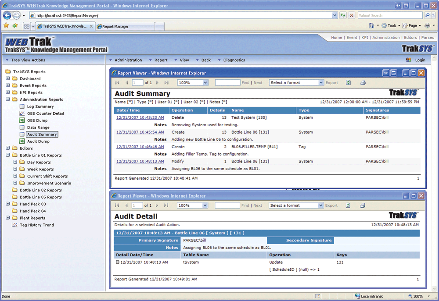The width and height of the screenshot is (439, 301).
Task: Refresh the Audit Summary report
Action: pyautogui.click(x=348, y=82)
